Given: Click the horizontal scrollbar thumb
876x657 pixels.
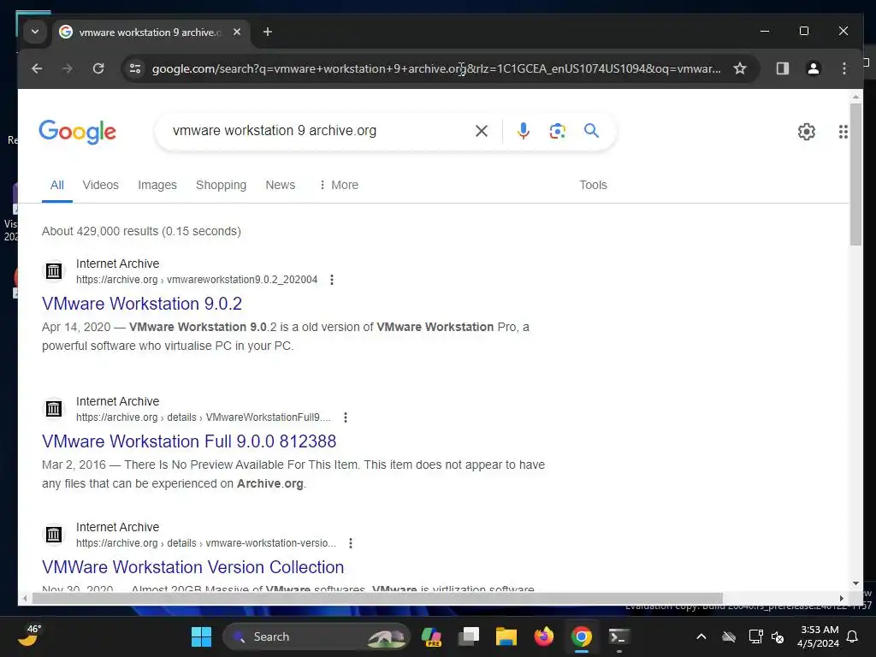Looking at the screenshot, I should pyautogui.click(x=377, y=598).
